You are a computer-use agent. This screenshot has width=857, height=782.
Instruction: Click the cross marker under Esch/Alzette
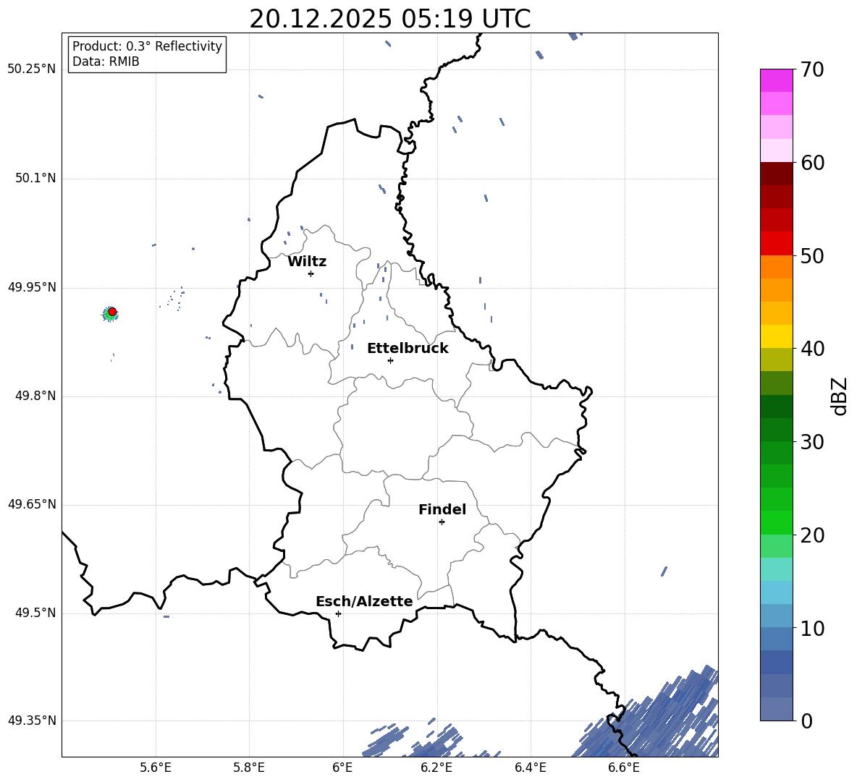click(x=338, y=613)
